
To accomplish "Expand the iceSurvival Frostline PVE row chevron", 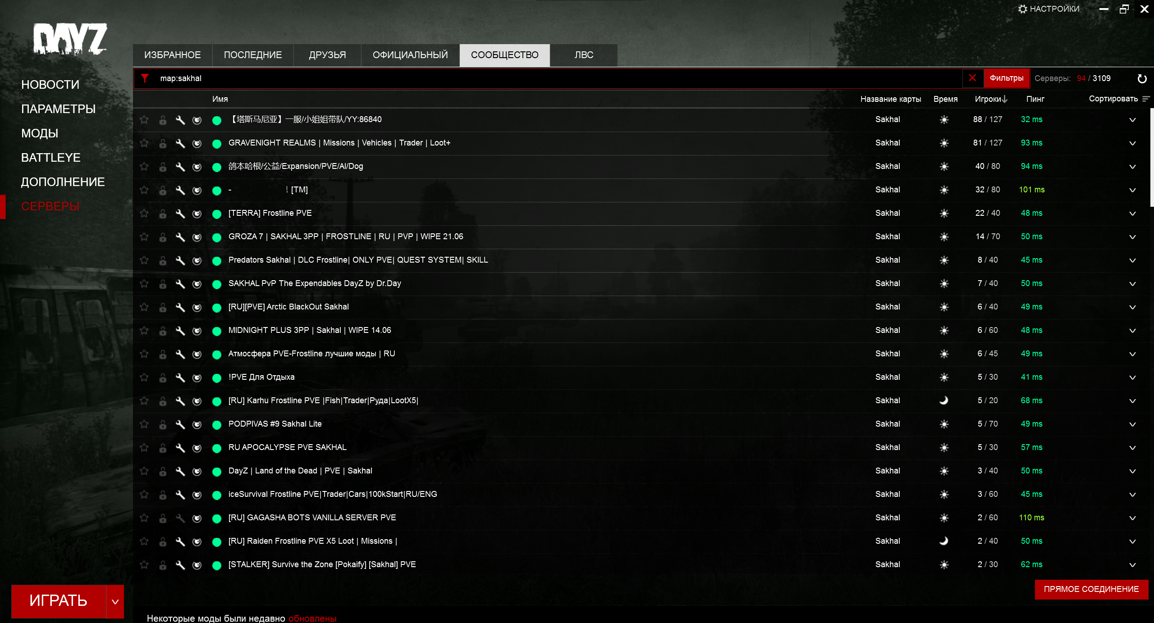I will 1132,495.
